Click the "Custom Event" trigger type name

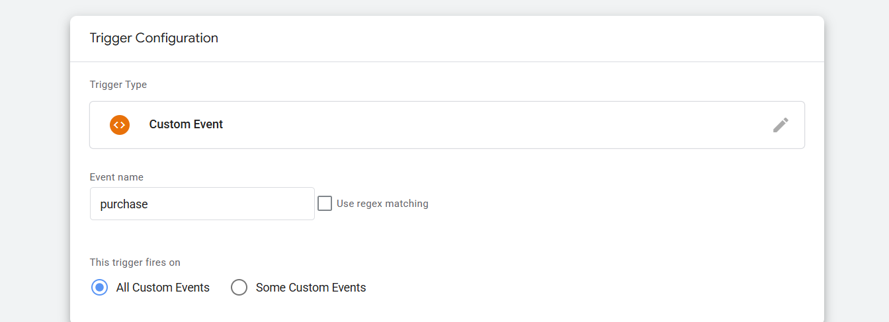click(186, 124)
